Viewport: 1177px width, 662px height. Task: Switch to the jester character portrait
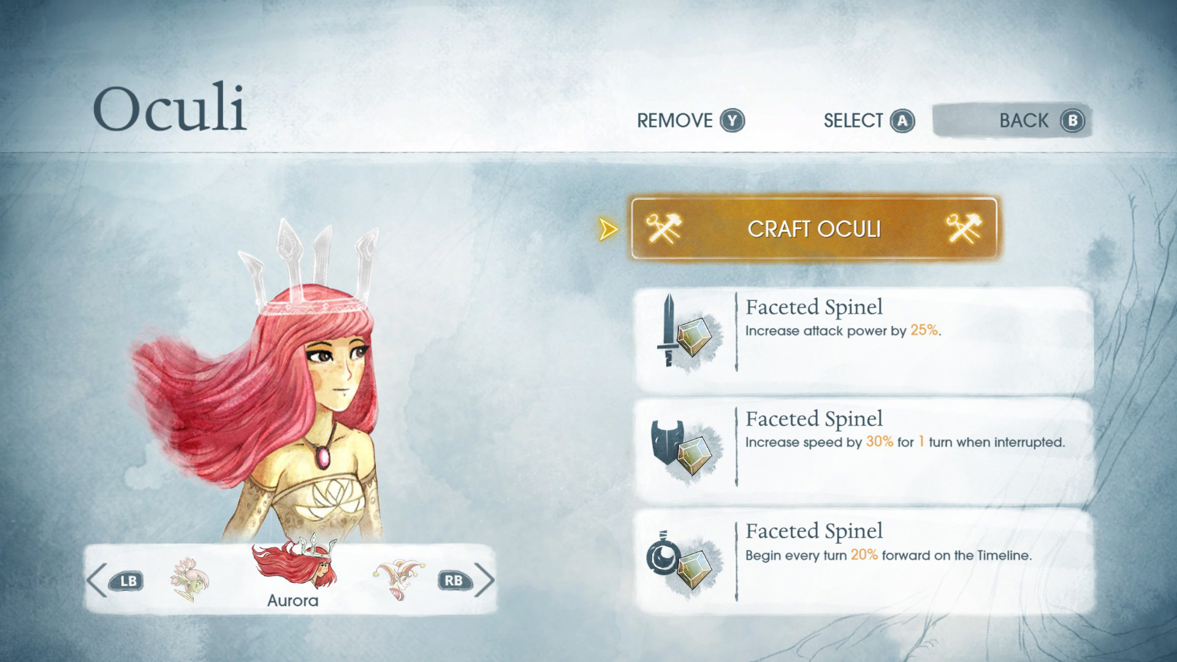(x=399, y=579)
